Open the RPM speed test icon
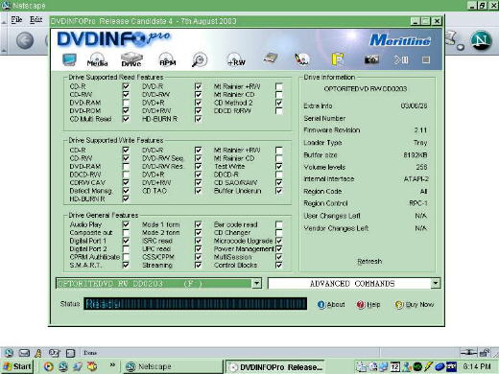Viewport: 499px width, 374px height. point(168,59)
